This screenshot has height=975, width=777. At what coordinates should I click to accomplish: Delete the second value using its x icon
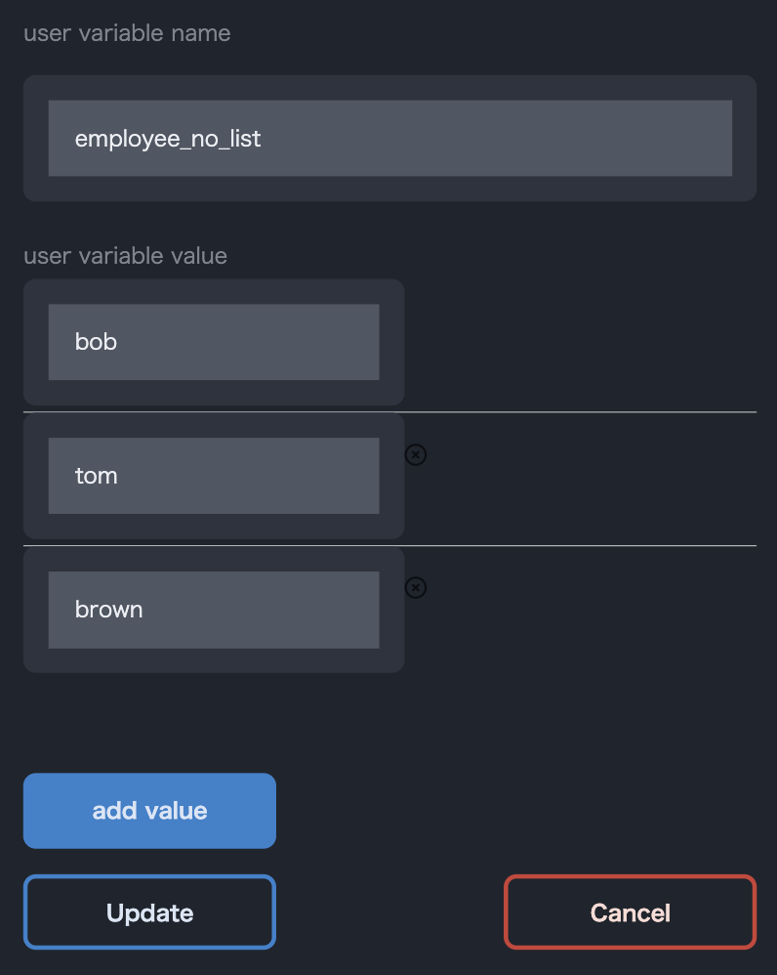click(x=415, y=454)
